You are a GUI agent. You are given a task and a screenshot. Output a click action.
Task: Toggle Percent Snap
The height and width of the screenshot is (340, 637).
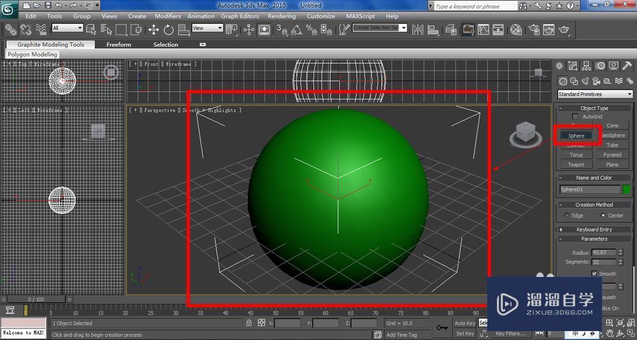tap(311, 29)
